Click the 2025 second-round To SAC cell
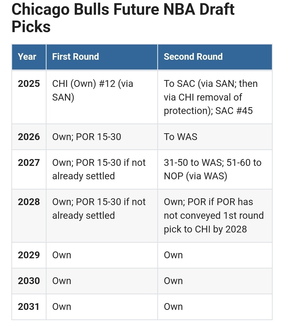 tap(211, 97)
